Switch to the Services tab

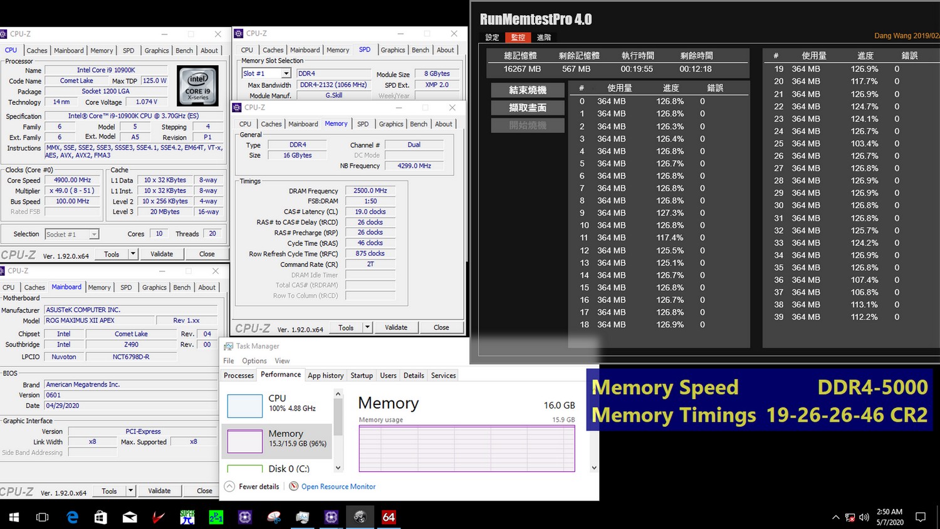pos(444,375)
